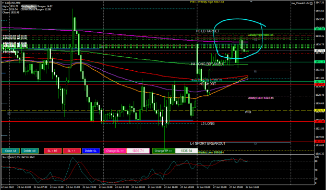Click the Prev Weekly High label
Image resolution: width=326 pixels, height=190 pixels.
[207, 2]
